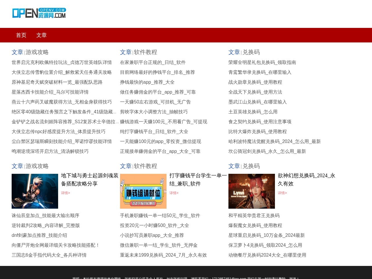Open 挣钱最快的app_推荐_大全 article
The width and height of the screenshot is (372, 279).
(147, 82)
